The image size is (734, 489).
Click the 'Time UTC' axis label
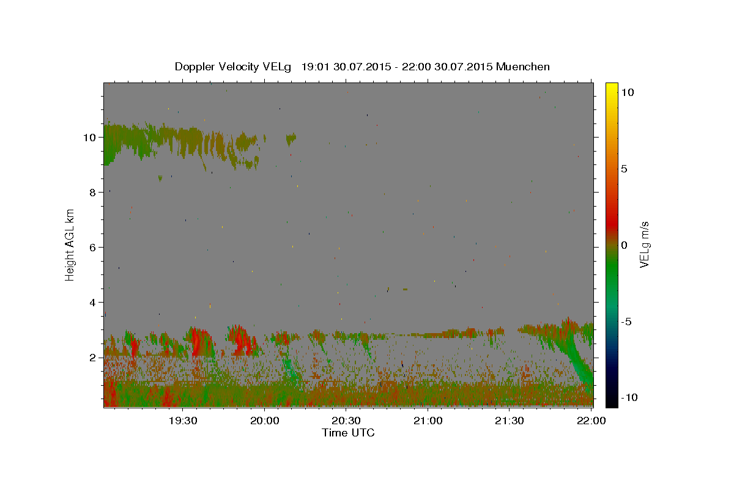tap(348, 433)
